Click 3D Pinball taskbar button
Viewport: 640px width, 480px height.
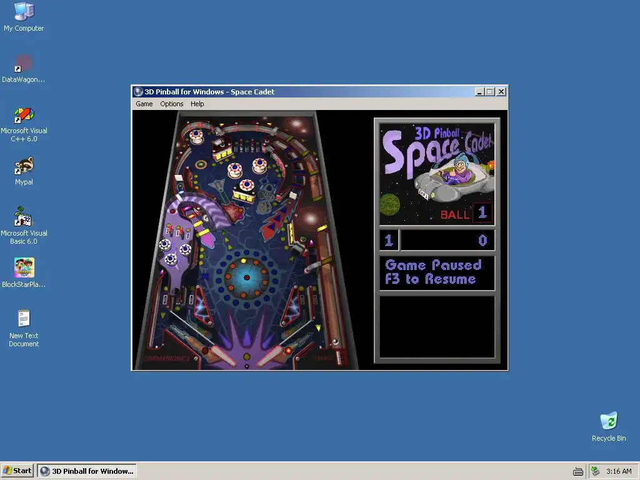87,471
